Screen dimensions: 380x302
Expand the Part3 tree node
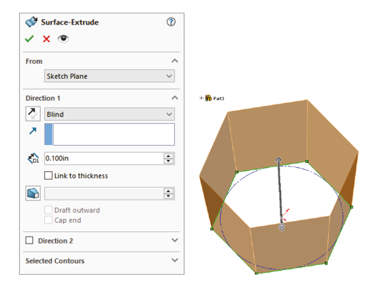tap(201, 98)
